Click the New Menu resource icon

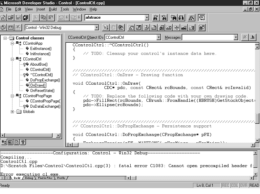tap(139, 28)
